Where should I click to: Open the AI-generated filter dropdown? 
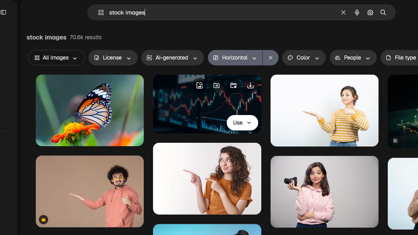coord(172,58)
